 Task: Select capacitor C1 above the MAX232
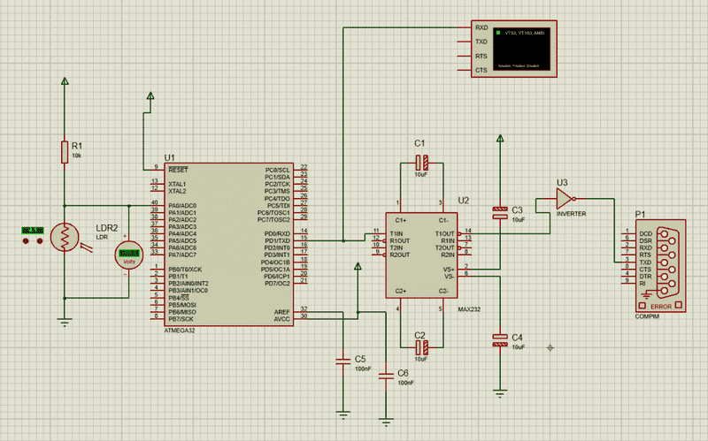tap(421, 163)
